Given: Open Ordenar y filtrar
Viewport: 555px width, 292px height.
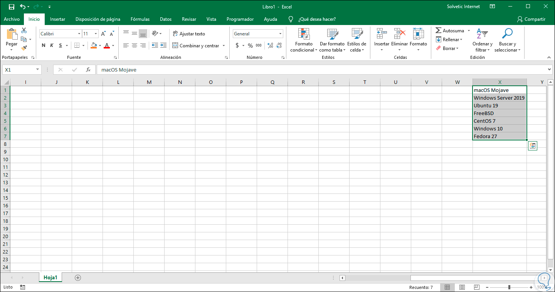Looking at the screenshot, I should [482, 40].
